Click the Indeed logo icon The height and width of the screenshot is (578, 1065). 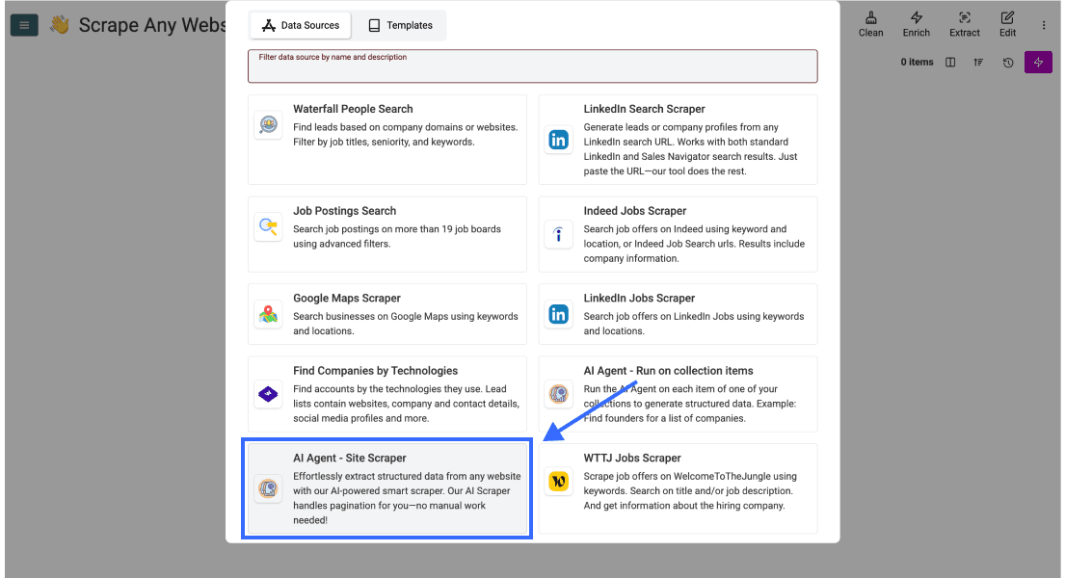coord(558,234)
